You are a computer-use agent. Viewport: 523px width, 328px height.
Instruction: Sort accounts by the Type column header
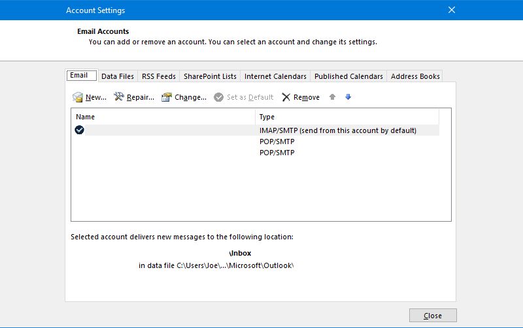pyautogui.click(x=346, y=117)
